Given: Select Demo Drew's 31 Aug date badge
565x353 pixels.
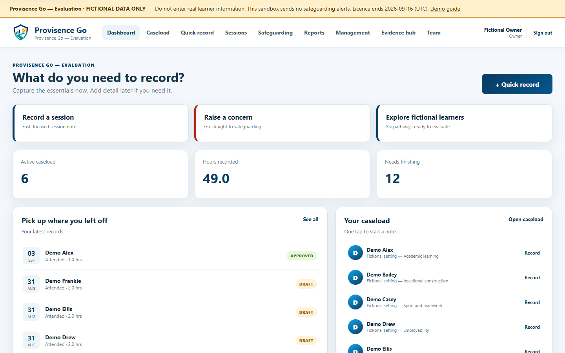Looking at the screenshot, I should (31, 340).
